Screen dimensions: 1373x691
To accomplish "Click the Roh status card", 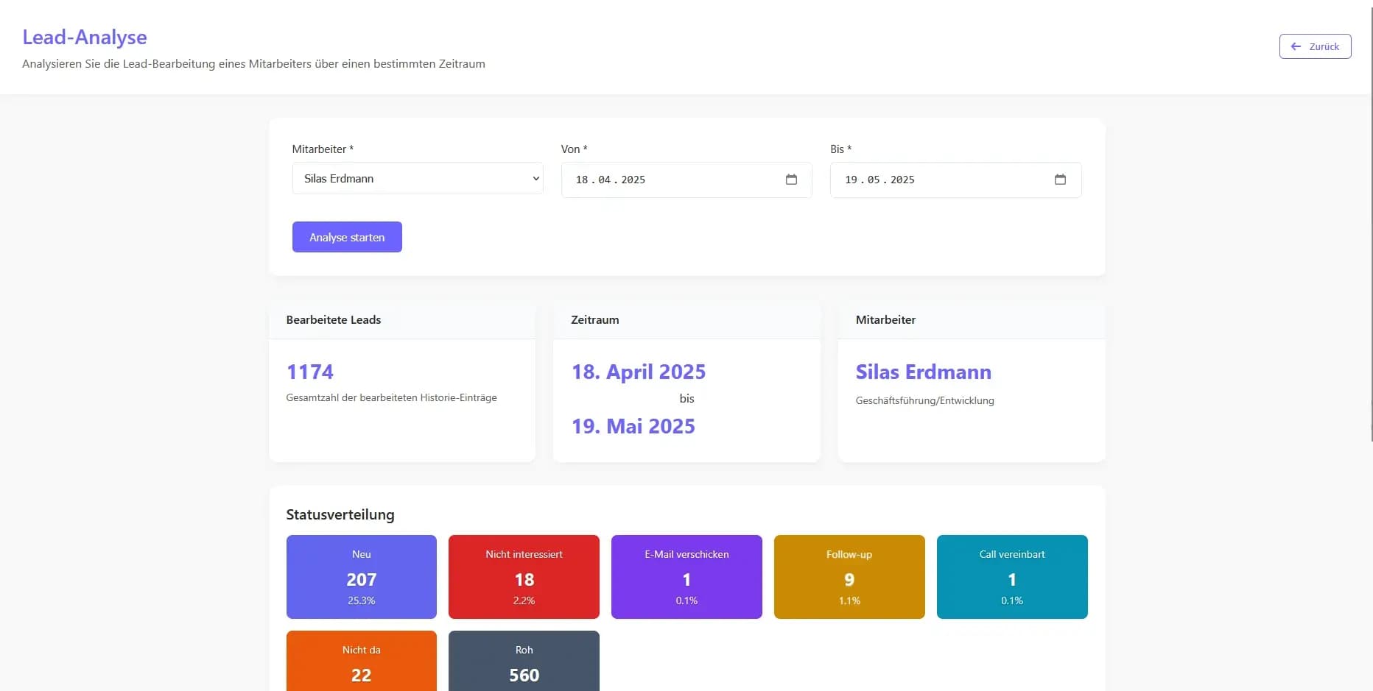I will 524,661.
